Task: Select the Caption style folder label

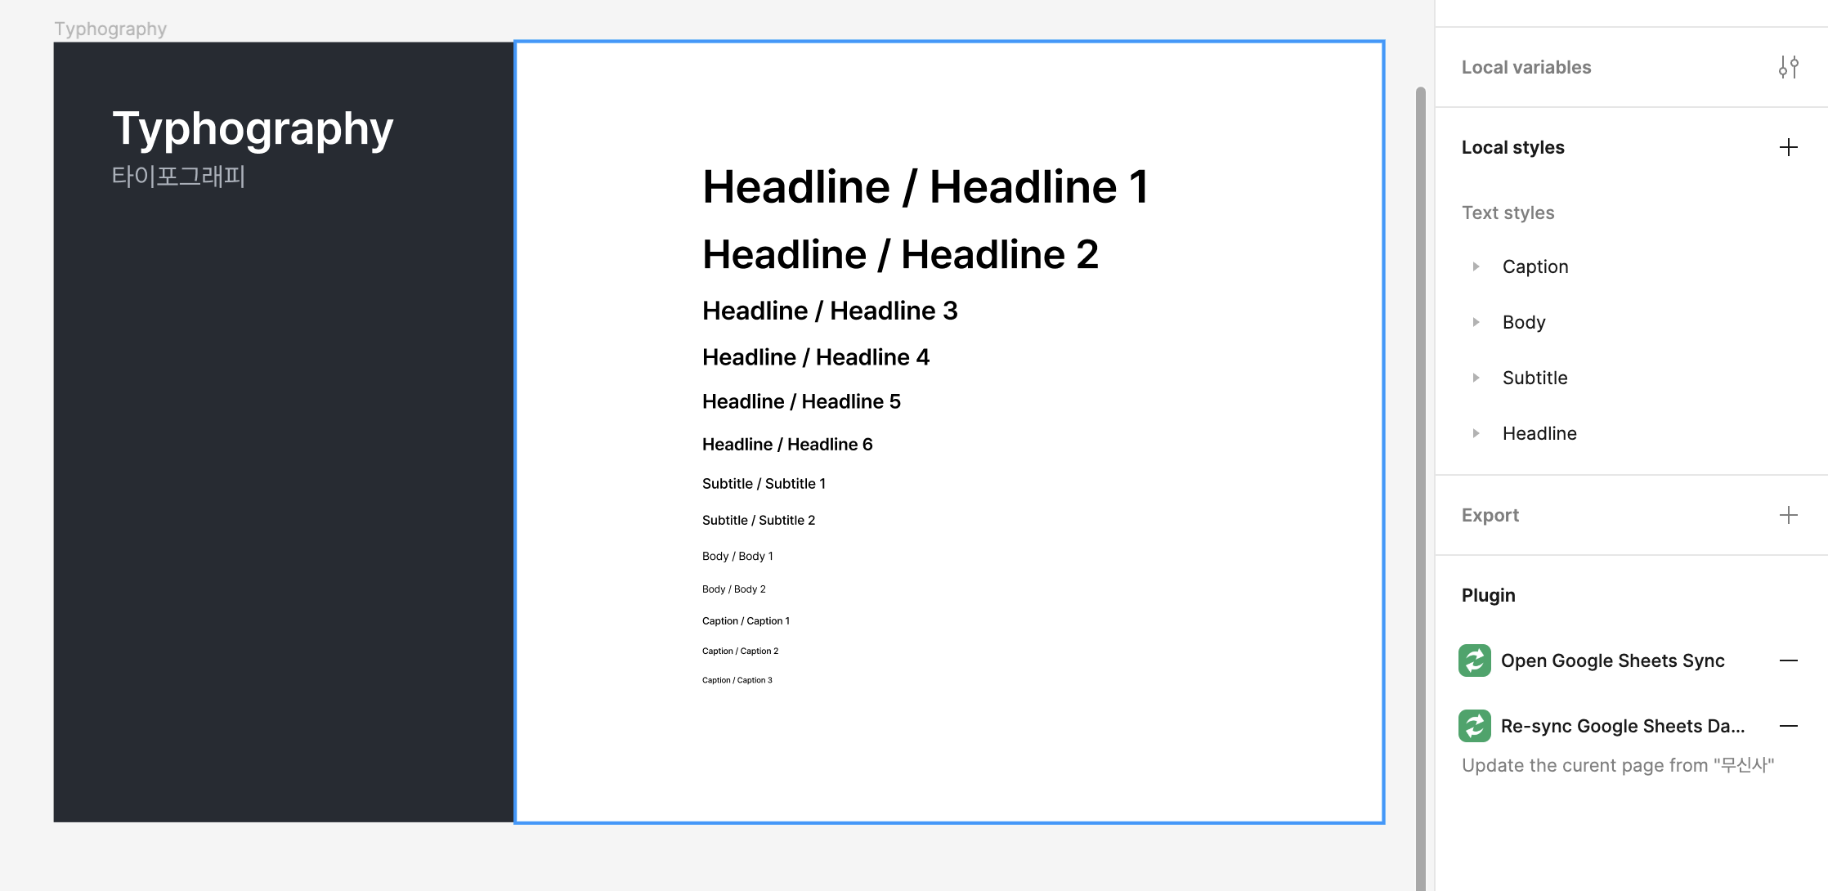Action: [x=1535, y=266]
